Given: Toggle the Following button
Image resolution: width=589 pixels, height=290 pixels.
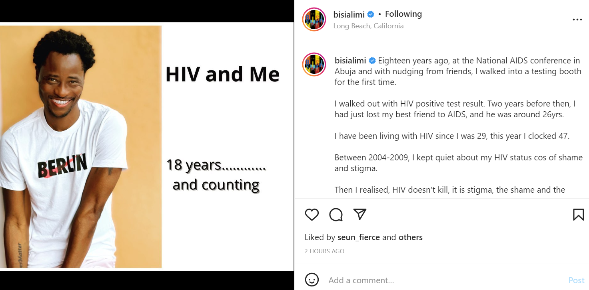Looking at the screenshot, I should tap(403, 14).
